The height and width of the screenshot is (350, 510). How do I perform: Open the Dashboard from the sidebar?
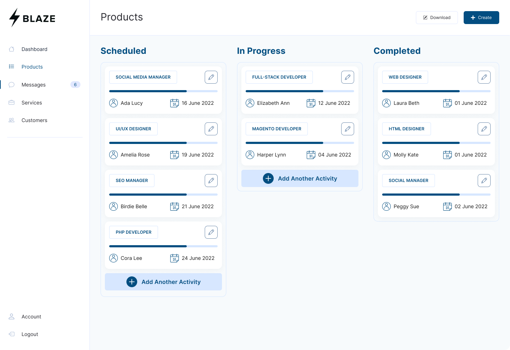[34, 49]
